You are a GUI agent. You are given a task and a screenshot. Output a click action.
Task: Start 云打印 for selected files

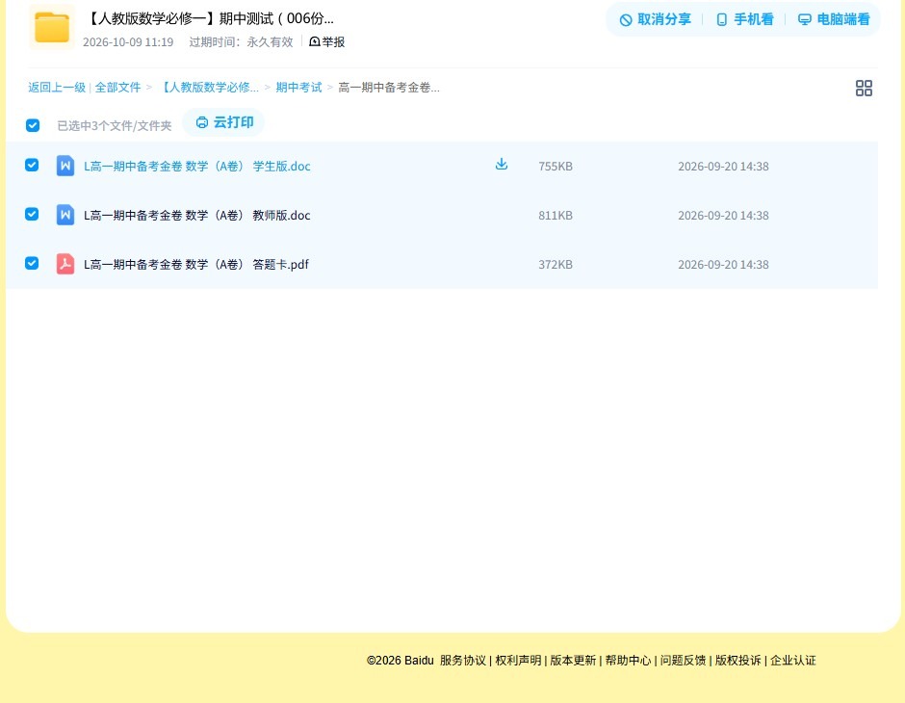coord(224,122)
